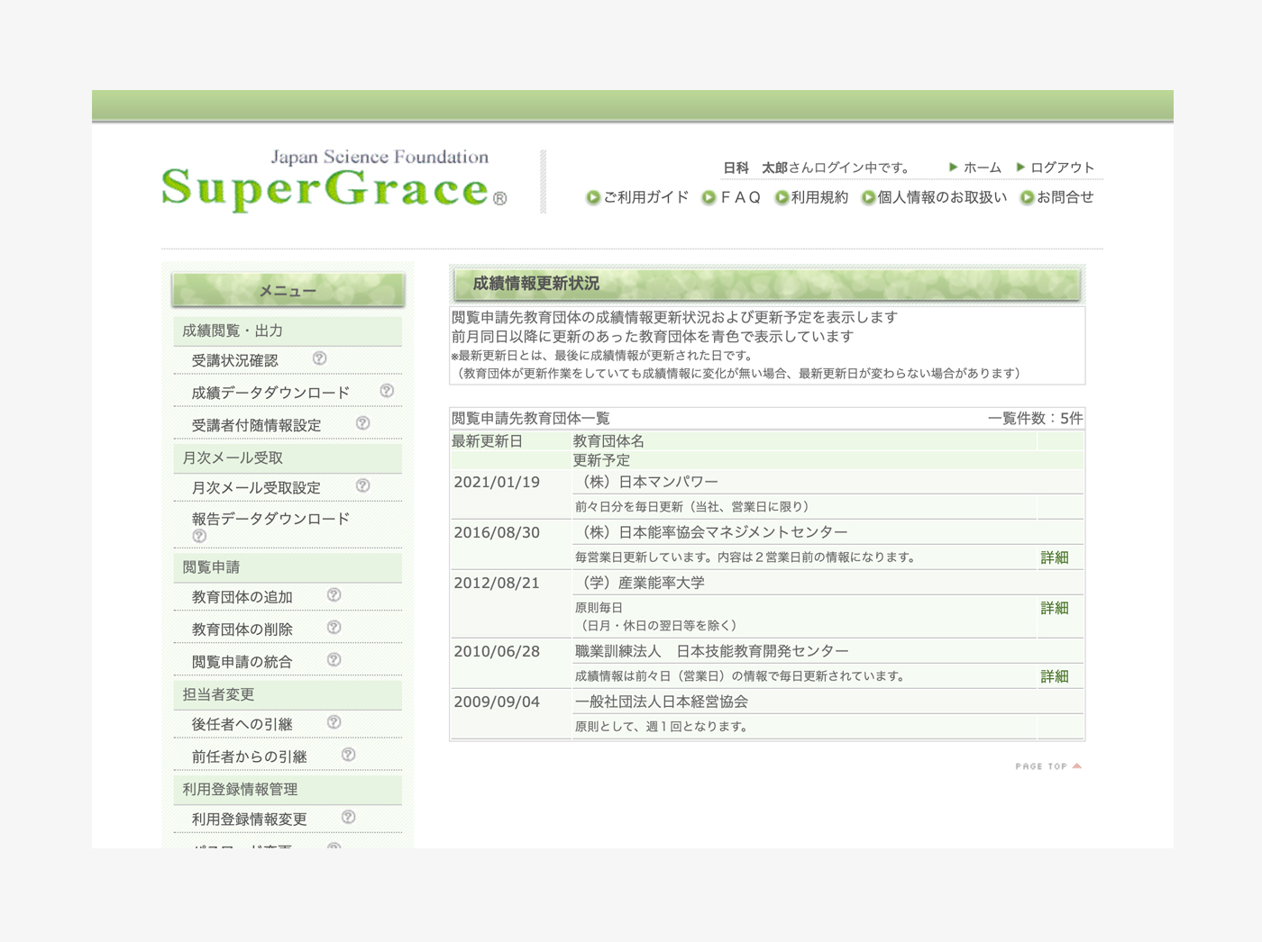Select 受講者付随情報設定 in the menu
Screen dimensions: 1262x942
(256, 425)
